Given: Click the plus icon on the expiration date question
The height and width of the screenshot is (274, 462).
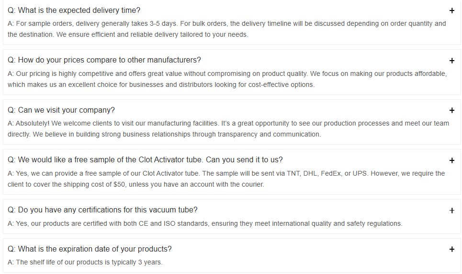Looking at the screenshot, I should (451, 249).
